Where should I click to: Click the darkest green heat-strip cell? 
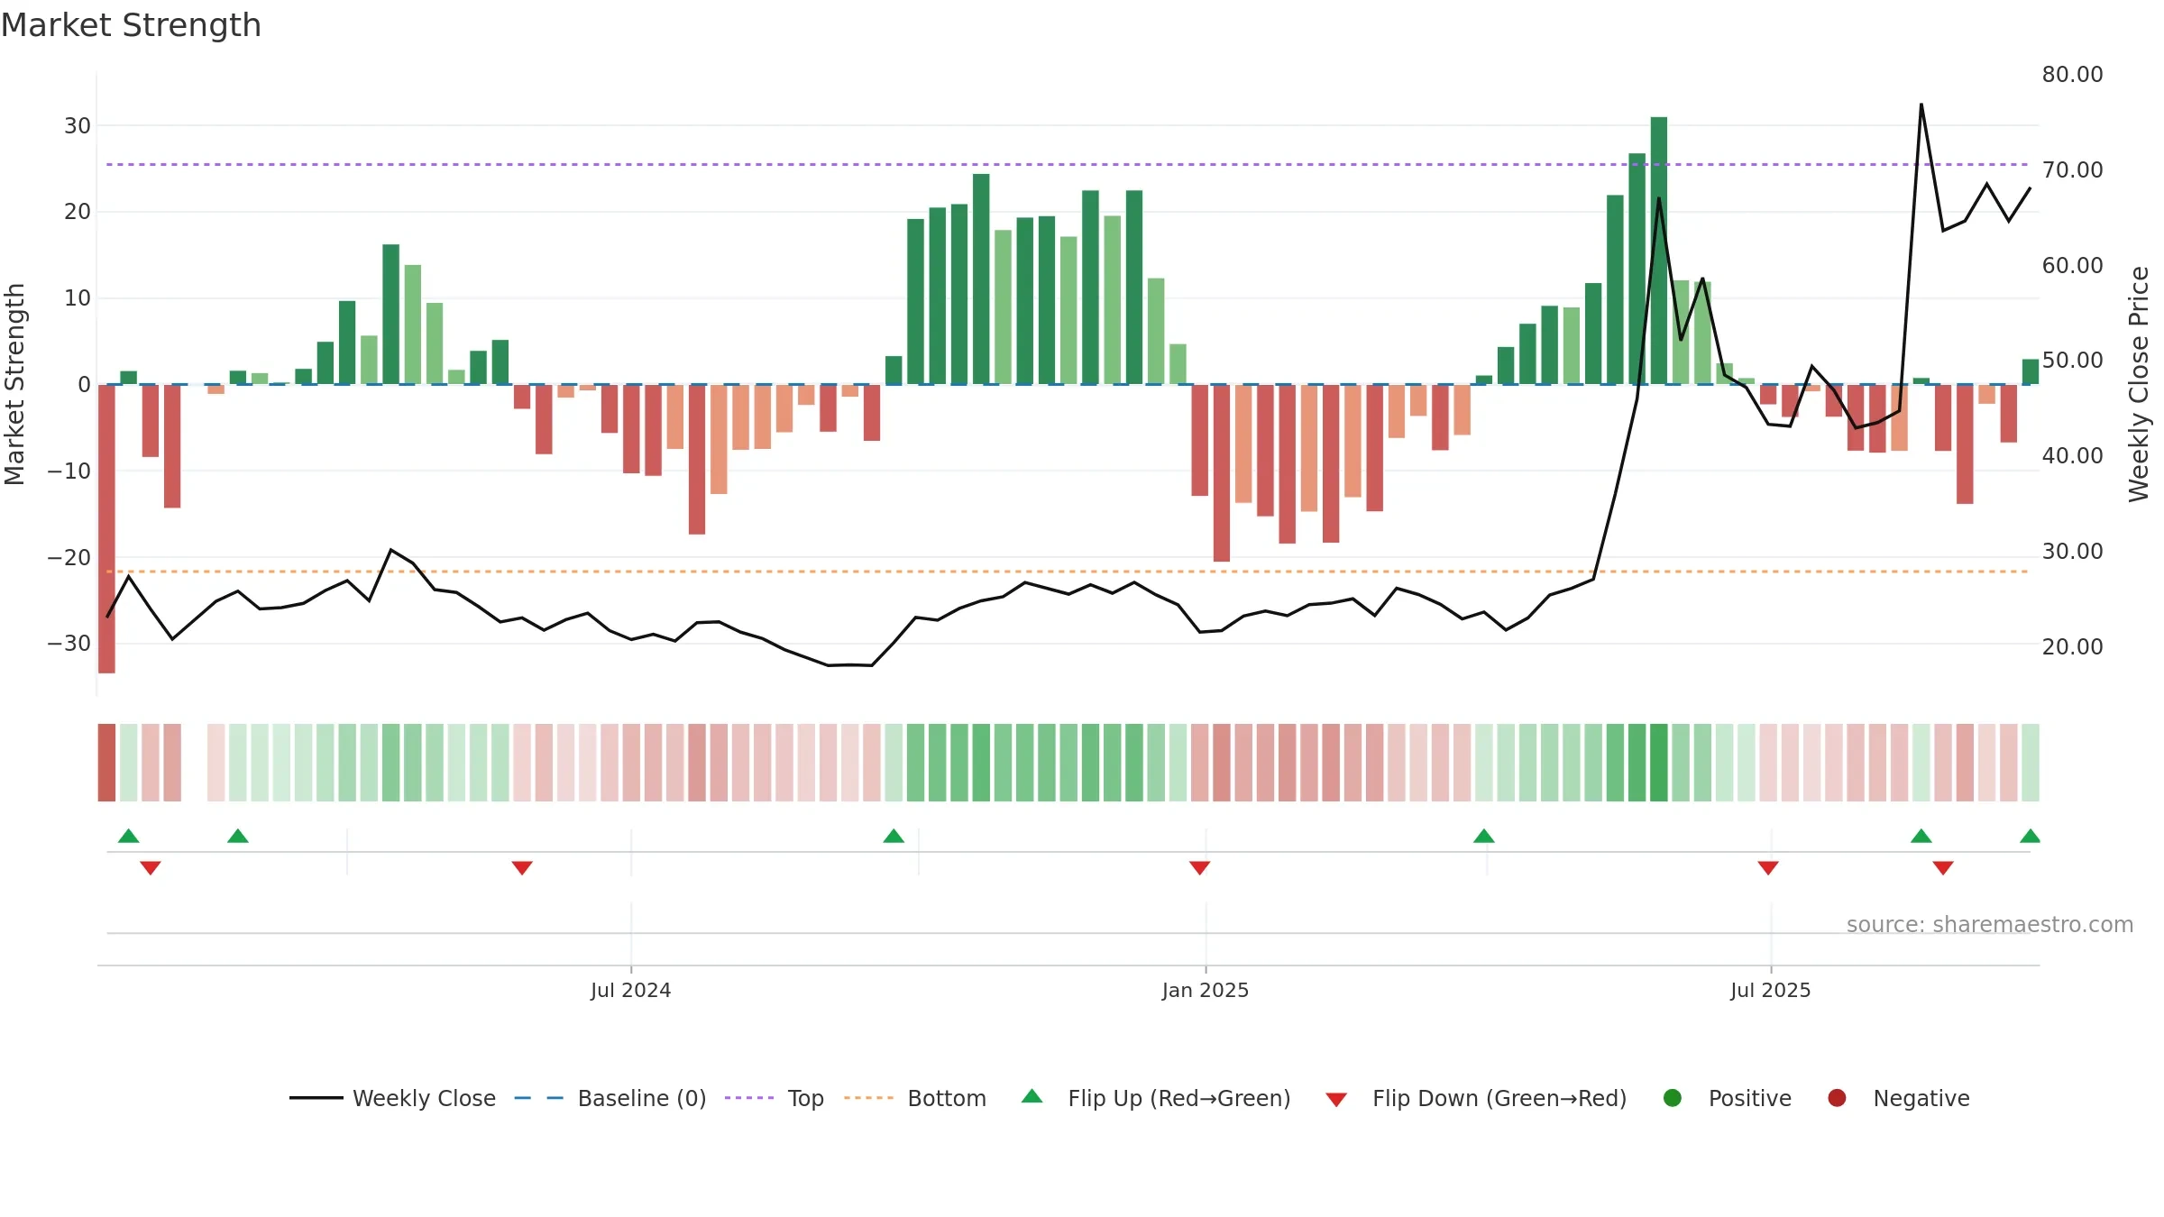coord(1659,763)
